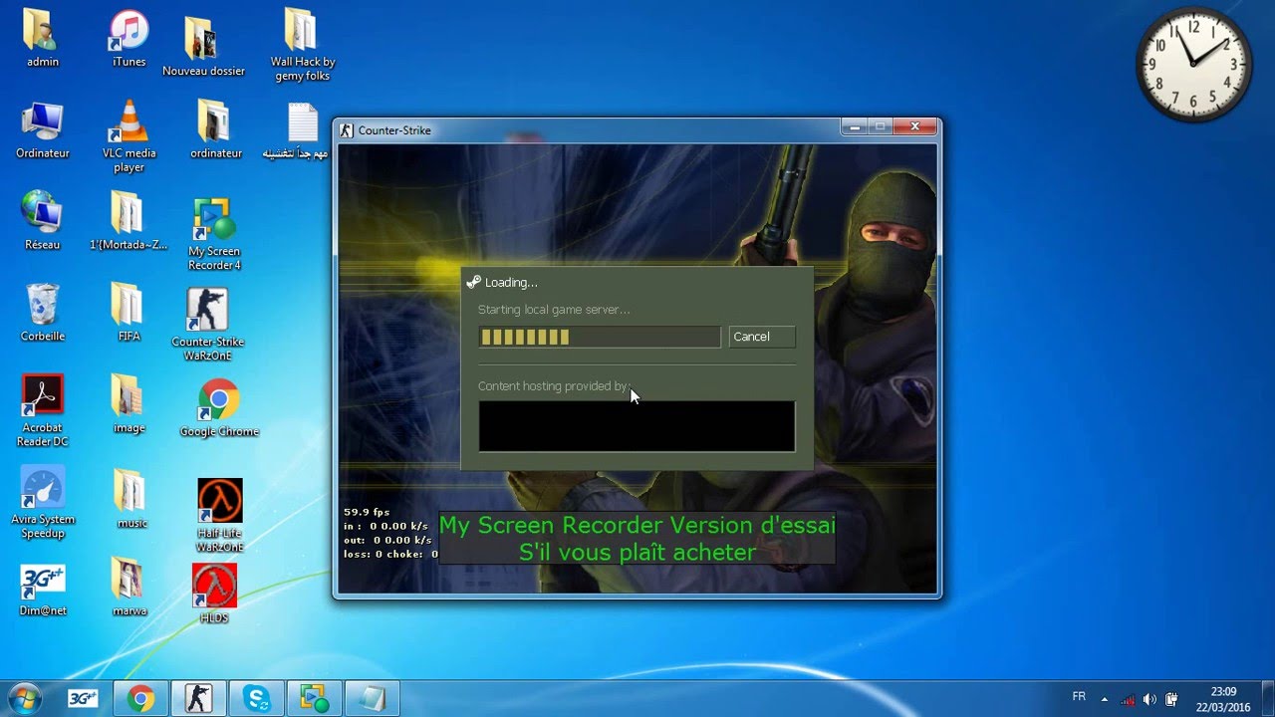Open the admin folder icon
1275x717 pixels.
(x=43, y=39)
